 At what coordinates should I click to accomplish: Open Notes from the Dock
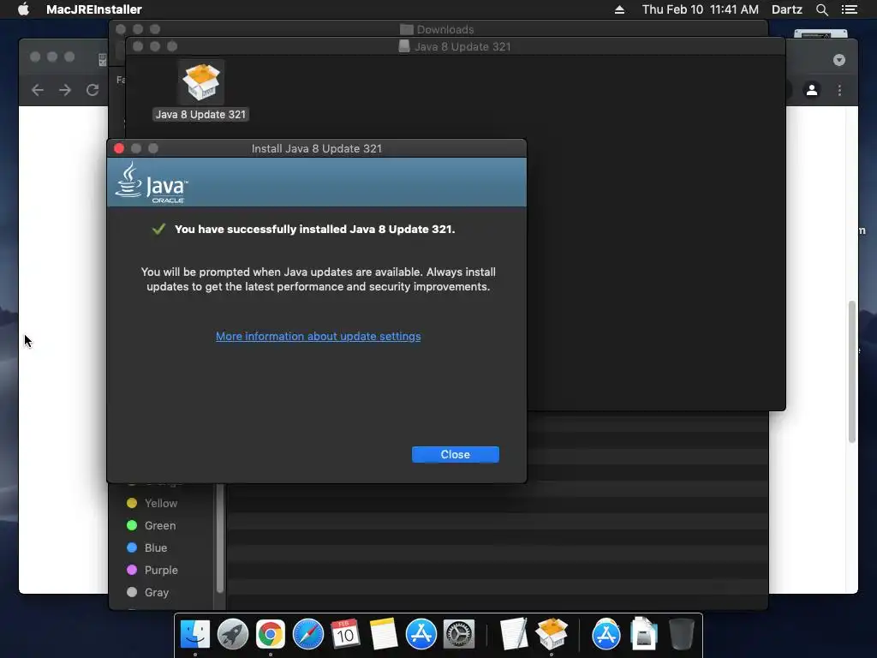click(x=383, y=634)
